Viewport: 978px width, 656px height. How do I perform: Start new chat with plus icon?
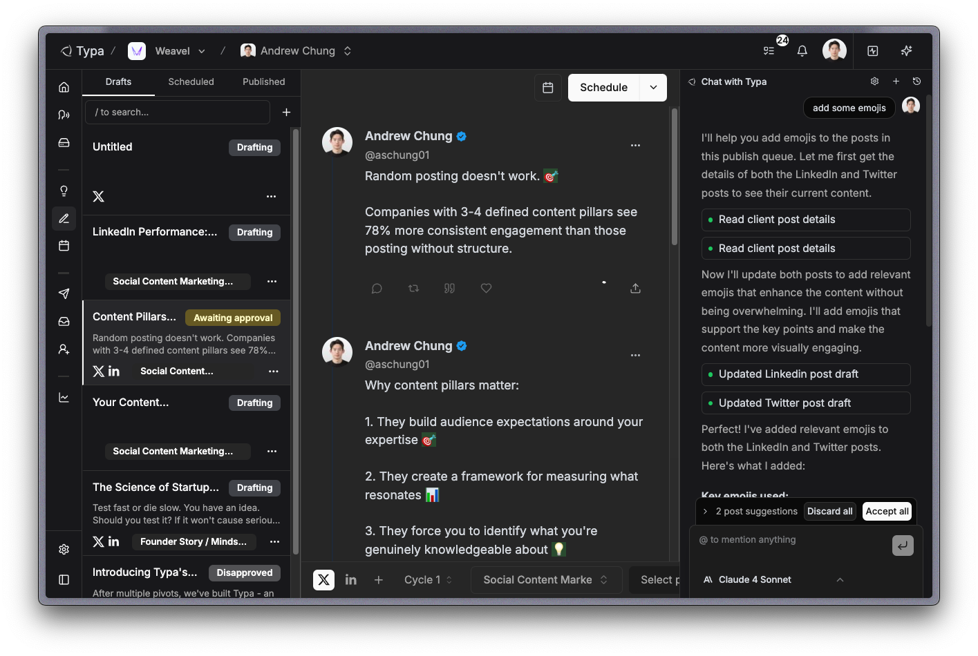(896, 81)
